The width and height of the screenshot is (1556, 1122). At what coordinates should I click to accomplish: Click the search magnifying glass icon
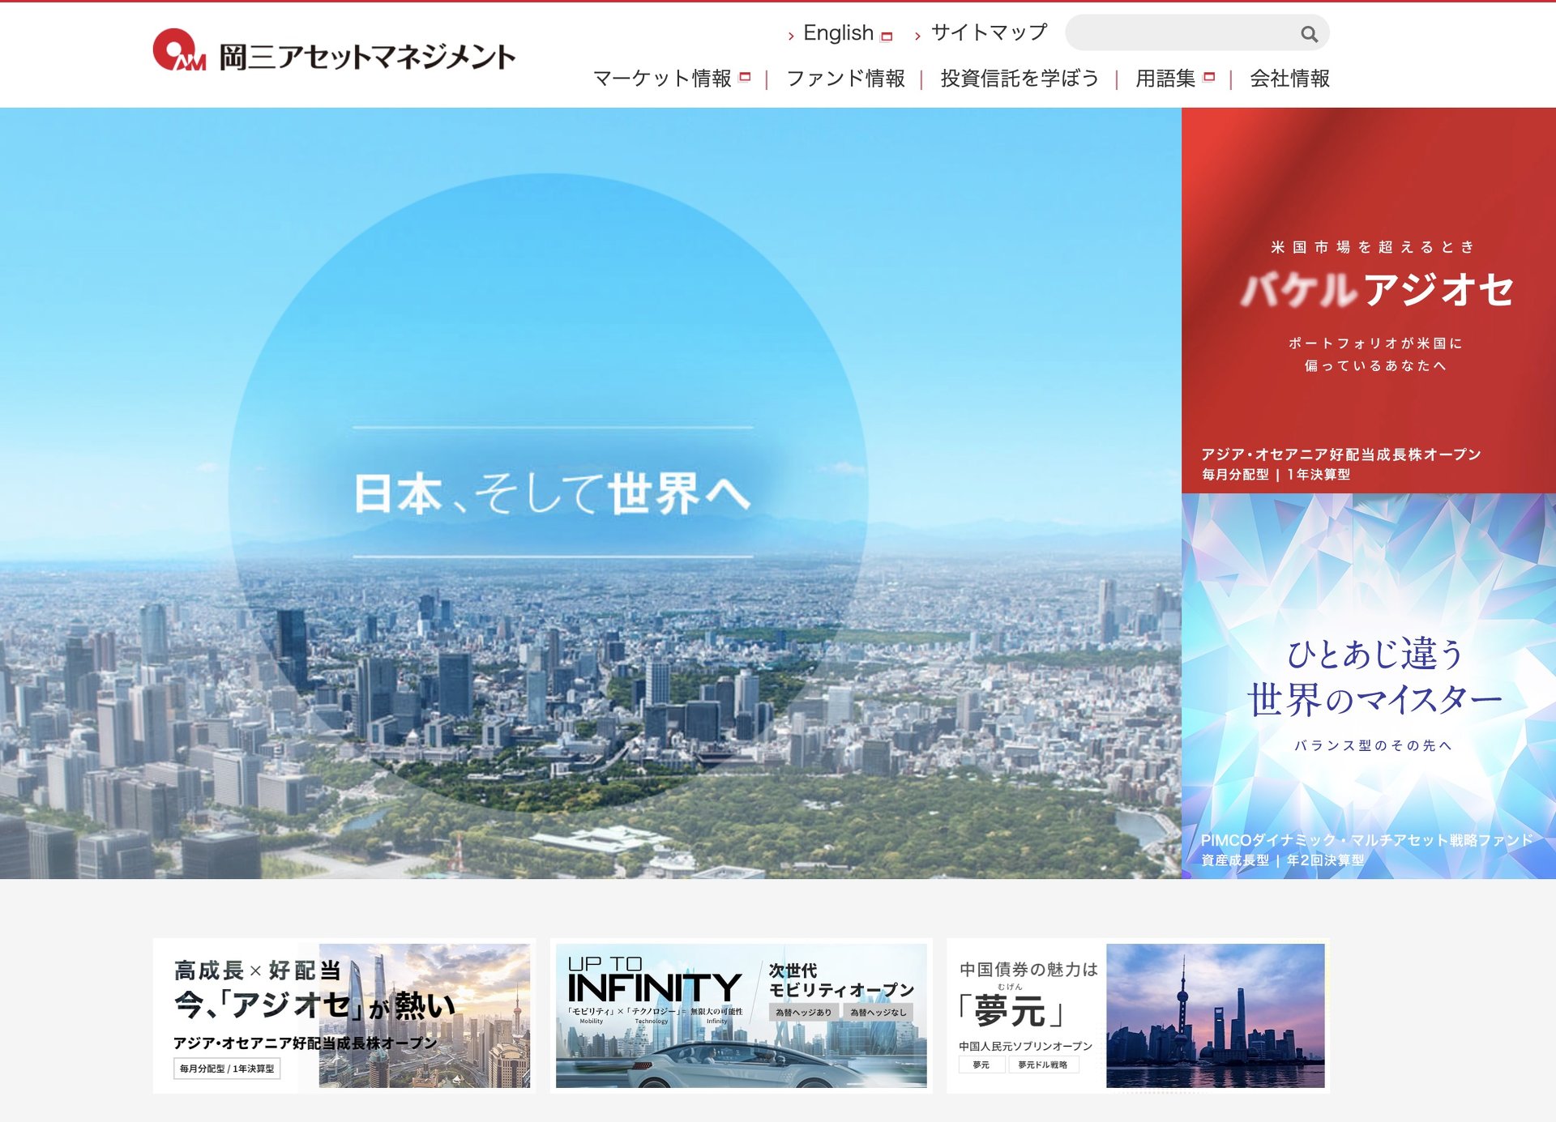point(1309,34)
